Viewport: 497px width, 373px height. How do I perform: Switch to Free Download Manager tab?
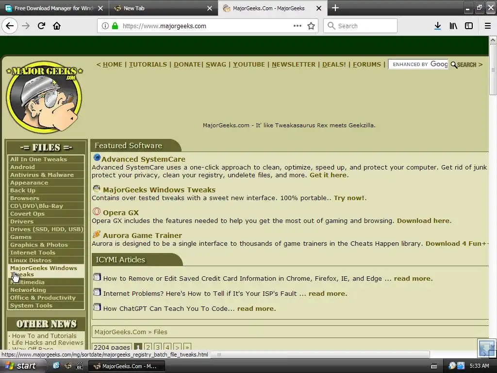[54, 8]
